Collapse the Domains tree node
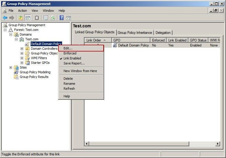226x158 pixels. click(x=11, y=35)
